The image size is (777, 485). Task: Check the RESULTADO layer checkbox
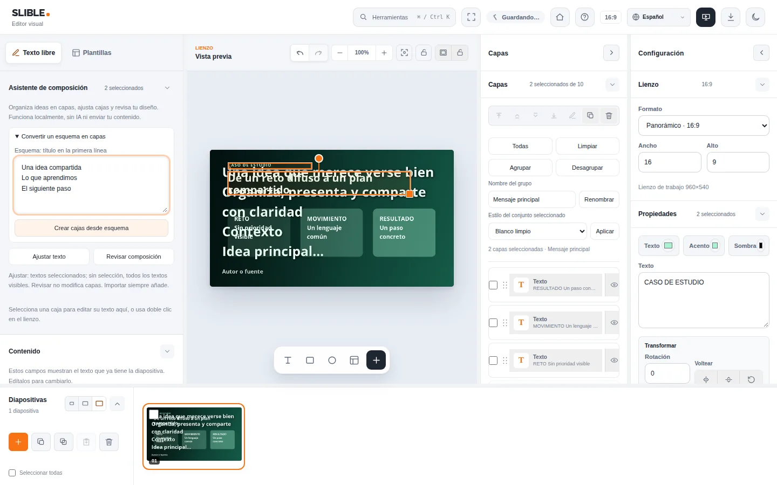point(493,285)
